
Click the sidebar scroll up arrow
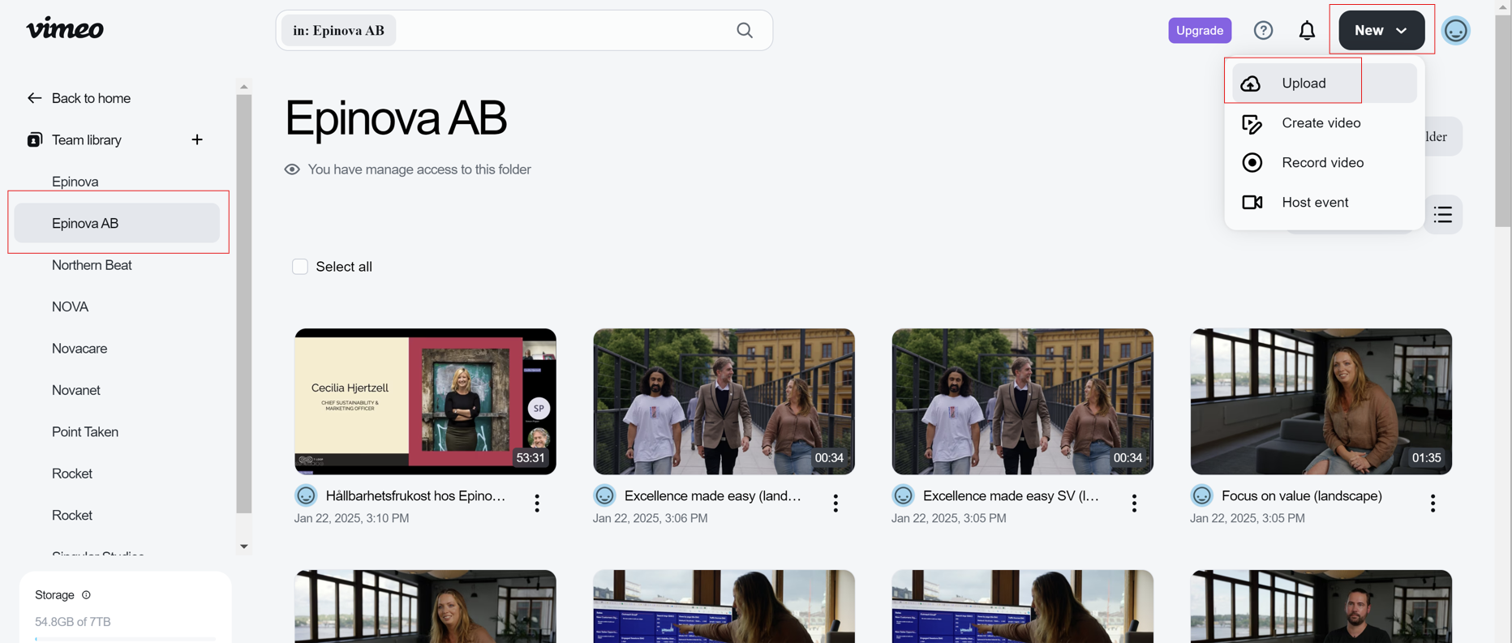click(x=243, y=87)
